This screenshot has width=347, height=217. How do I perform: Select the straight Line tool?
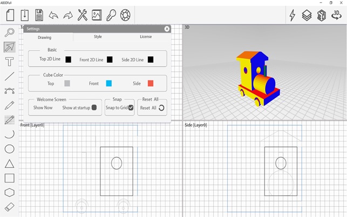click(x=10, y=76)
